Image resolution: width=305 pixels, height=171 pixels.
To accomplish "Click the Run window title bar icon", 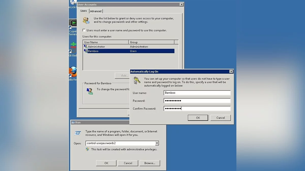I will coord(73,122).
